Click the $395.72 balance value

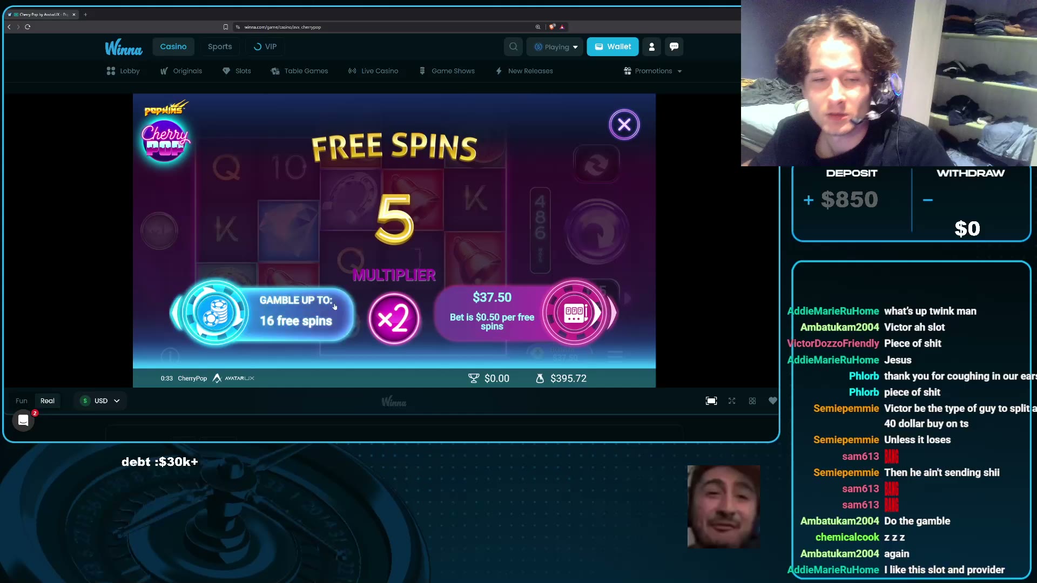568,378
